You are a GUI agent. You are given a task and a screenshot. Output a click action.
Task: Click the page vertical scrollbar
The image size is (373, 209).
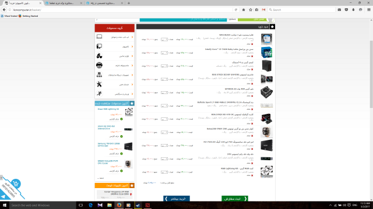coord(371,74)
